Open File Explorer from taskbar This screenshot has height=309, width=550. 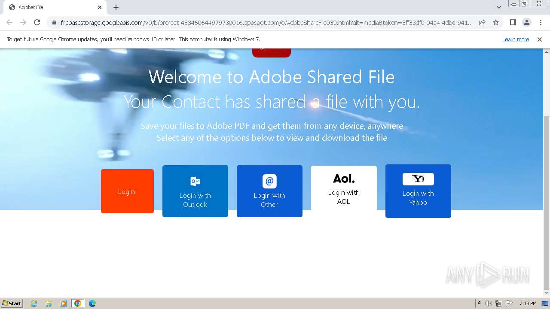[x=49, y=303]
